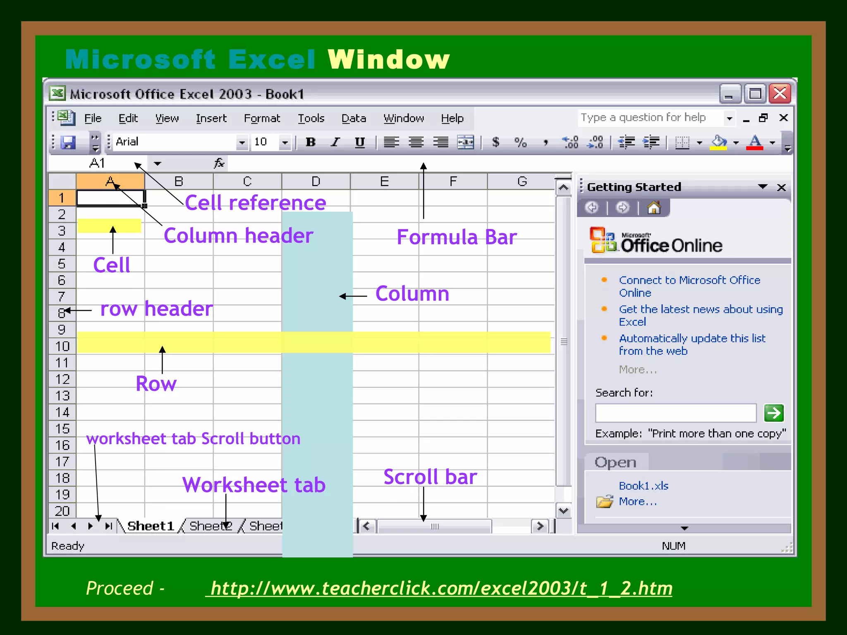Open the Format menu

point(262,119)
